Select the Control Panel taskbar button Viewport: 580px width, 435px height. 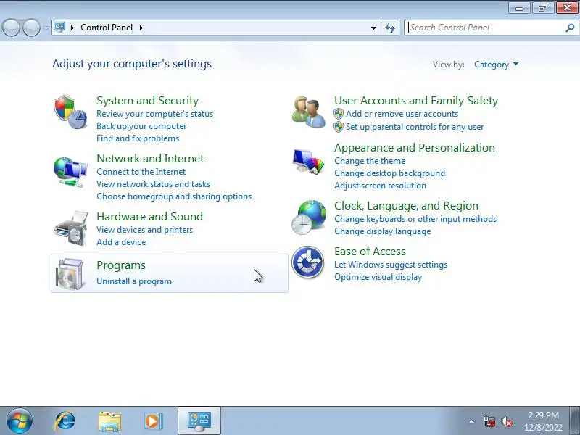pos(199,421)
